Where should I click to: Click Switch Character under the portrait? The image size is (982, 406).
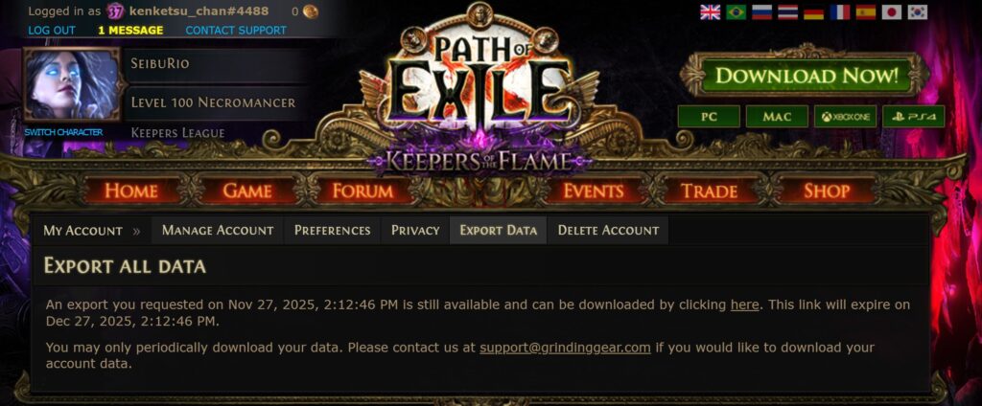(x=63, y=133)
